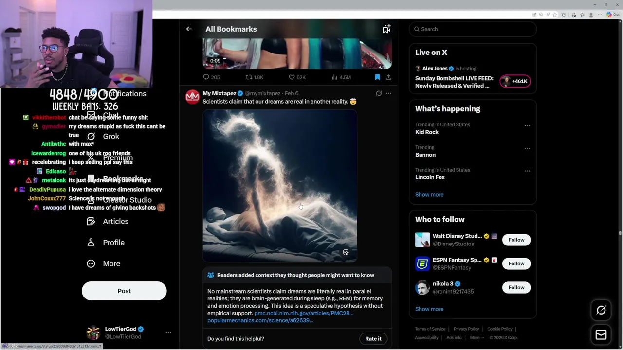Repost the video post showing 1.8K reposts
The image size is (623, 350).
click(254, 77)
